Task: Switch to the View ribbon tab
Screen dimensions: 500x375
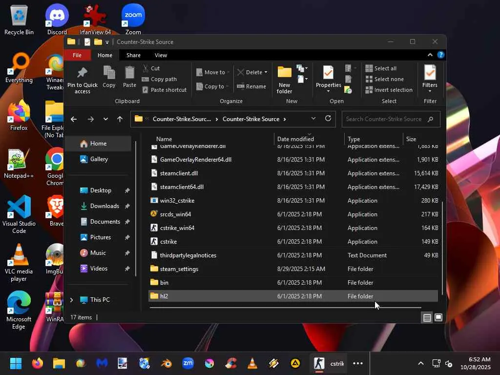Action: pos(161,55)
